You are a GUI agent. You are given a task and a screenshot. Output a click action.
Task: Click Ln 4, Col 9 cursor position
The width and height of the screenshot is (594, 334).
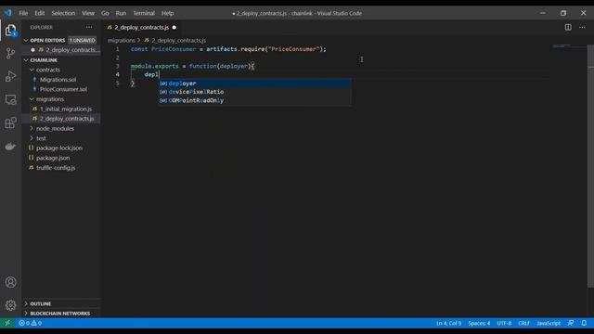(448, 323)
